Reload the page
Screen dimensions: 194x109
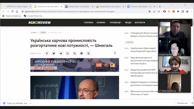coord(12,12)
